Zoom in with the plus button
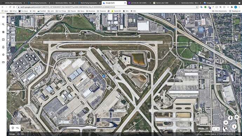 218,129
